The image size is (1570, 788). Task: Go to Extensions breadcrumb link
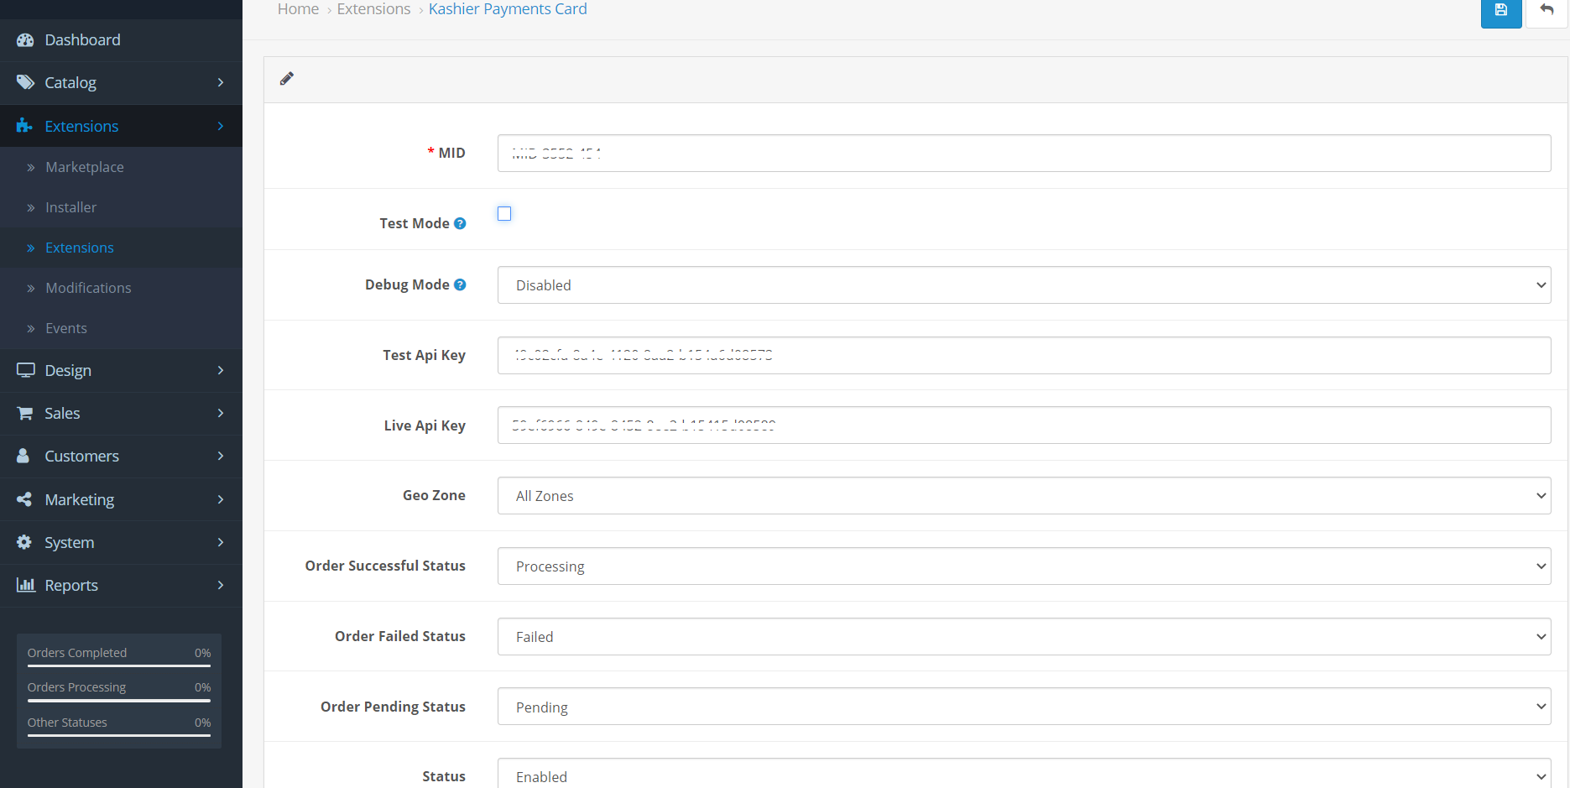click(373, 9)
